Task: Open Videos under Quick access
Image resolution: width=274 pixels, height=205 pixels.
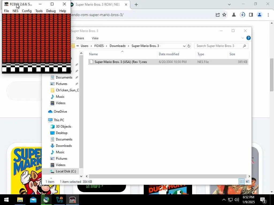Action: tap(60, 103)
